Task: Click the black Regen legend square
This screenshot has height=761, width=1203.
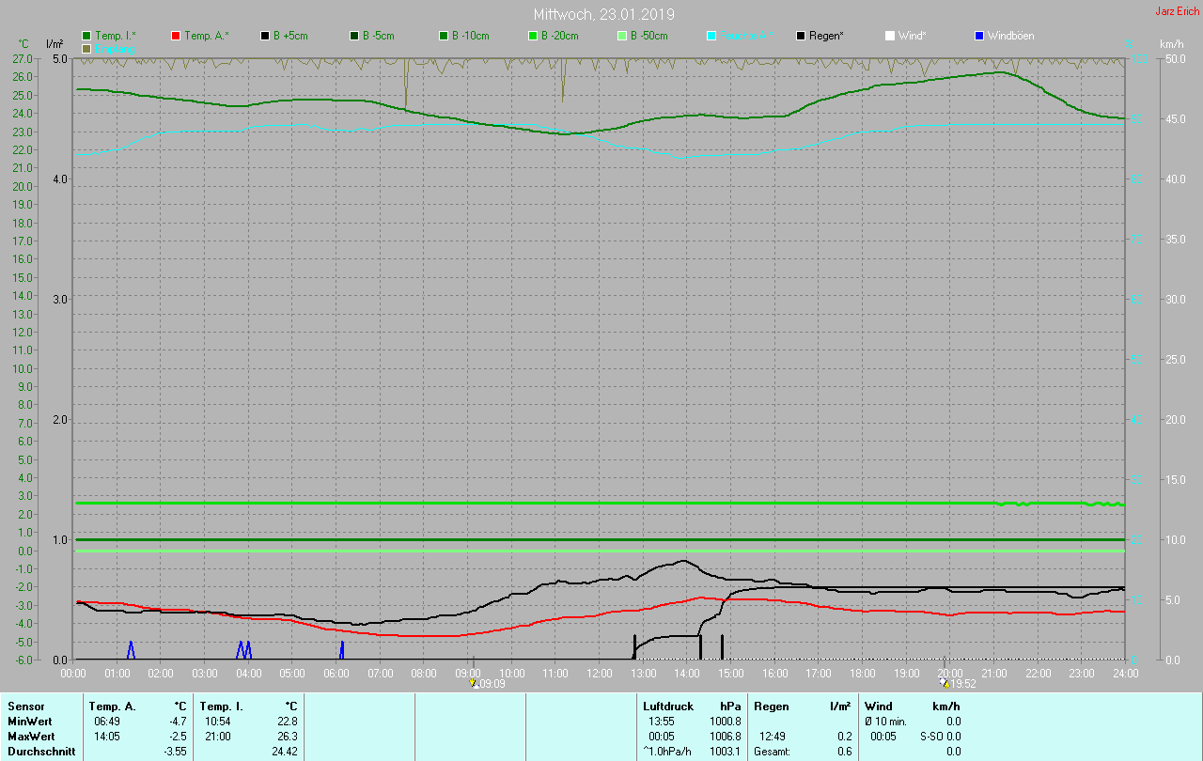Action: [801, 36]
